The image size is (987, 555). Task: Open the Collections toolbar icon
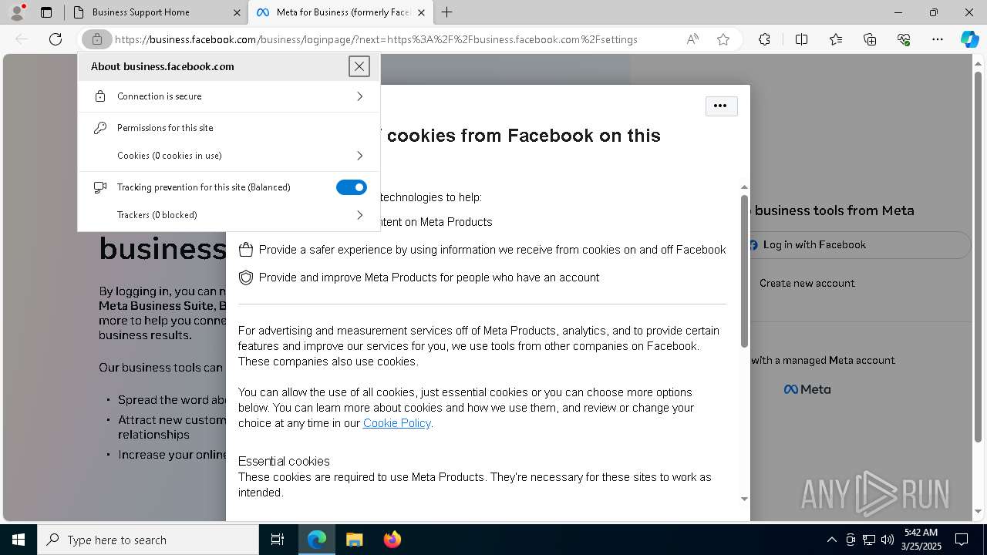tap(870, 39)
